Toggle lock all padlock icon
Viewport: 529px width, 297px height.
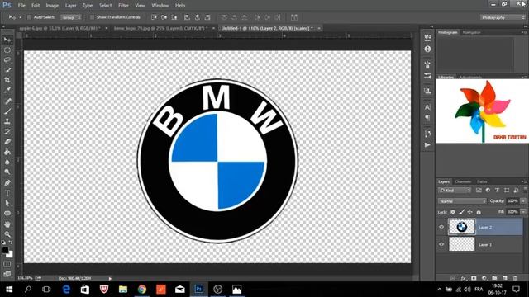pos(479,212)
